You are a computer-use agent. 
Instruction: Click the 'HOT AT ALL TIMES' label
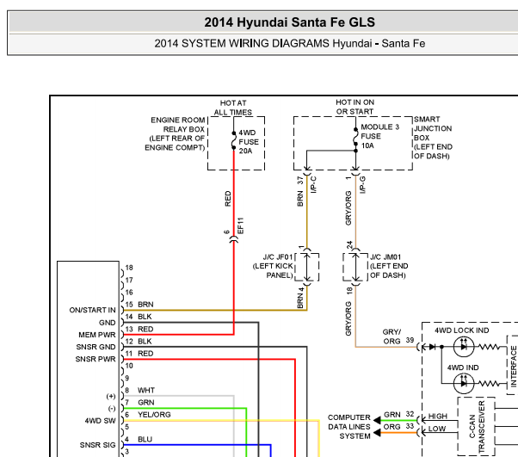pos(233,108)
